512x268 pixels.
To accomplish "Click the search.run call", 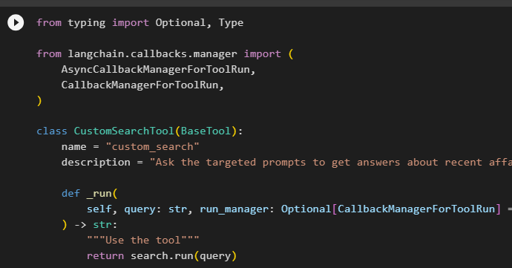I will click(162, 256).
